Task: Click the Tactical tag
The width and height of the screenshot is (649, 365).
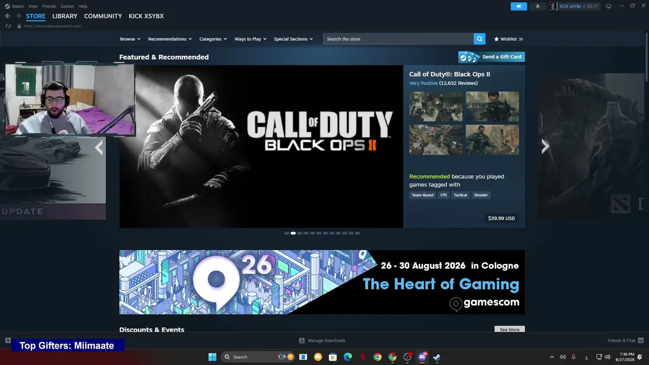Action: (x=460, y=195)
